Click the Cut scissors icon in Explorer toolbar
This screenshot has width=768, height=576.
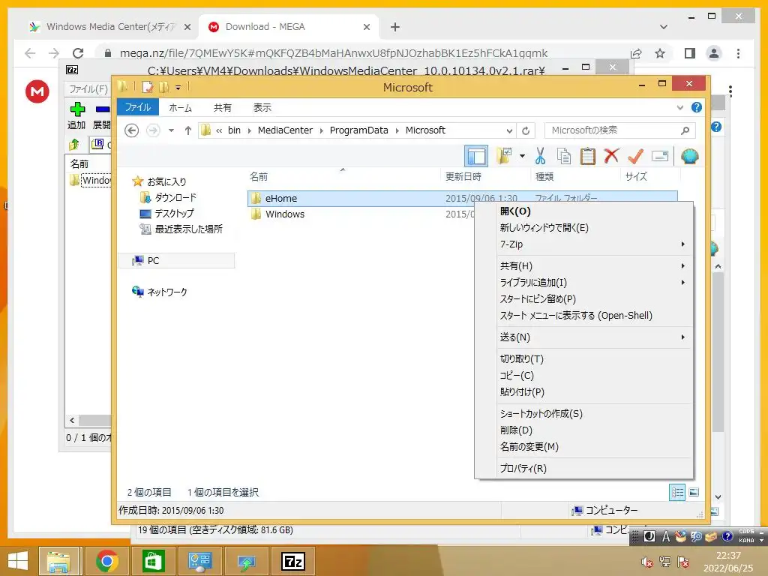(x=540, y=156)
